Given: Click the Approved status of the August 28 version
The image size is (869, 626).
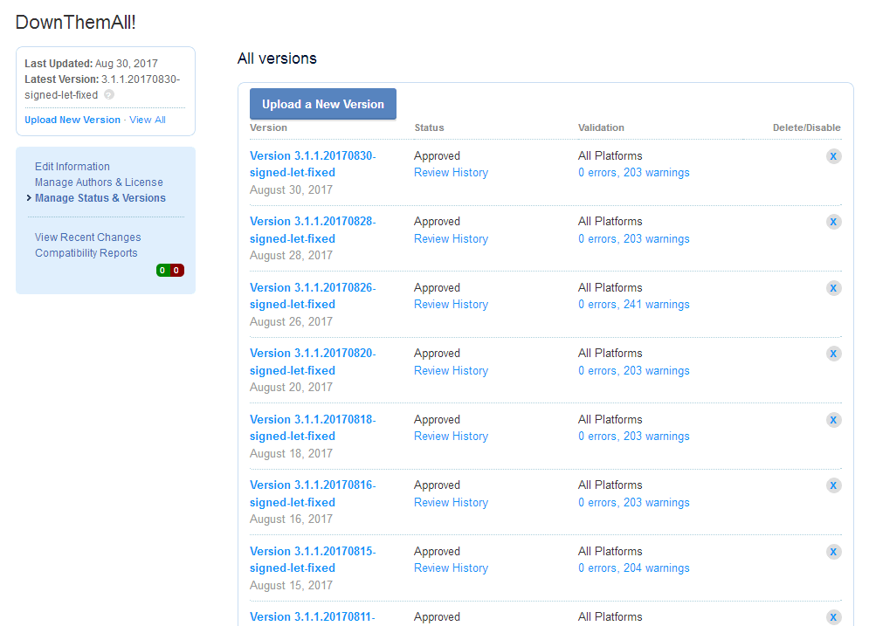Looking at the screenshot, I should pyautogui.click(x=437, y=222).
